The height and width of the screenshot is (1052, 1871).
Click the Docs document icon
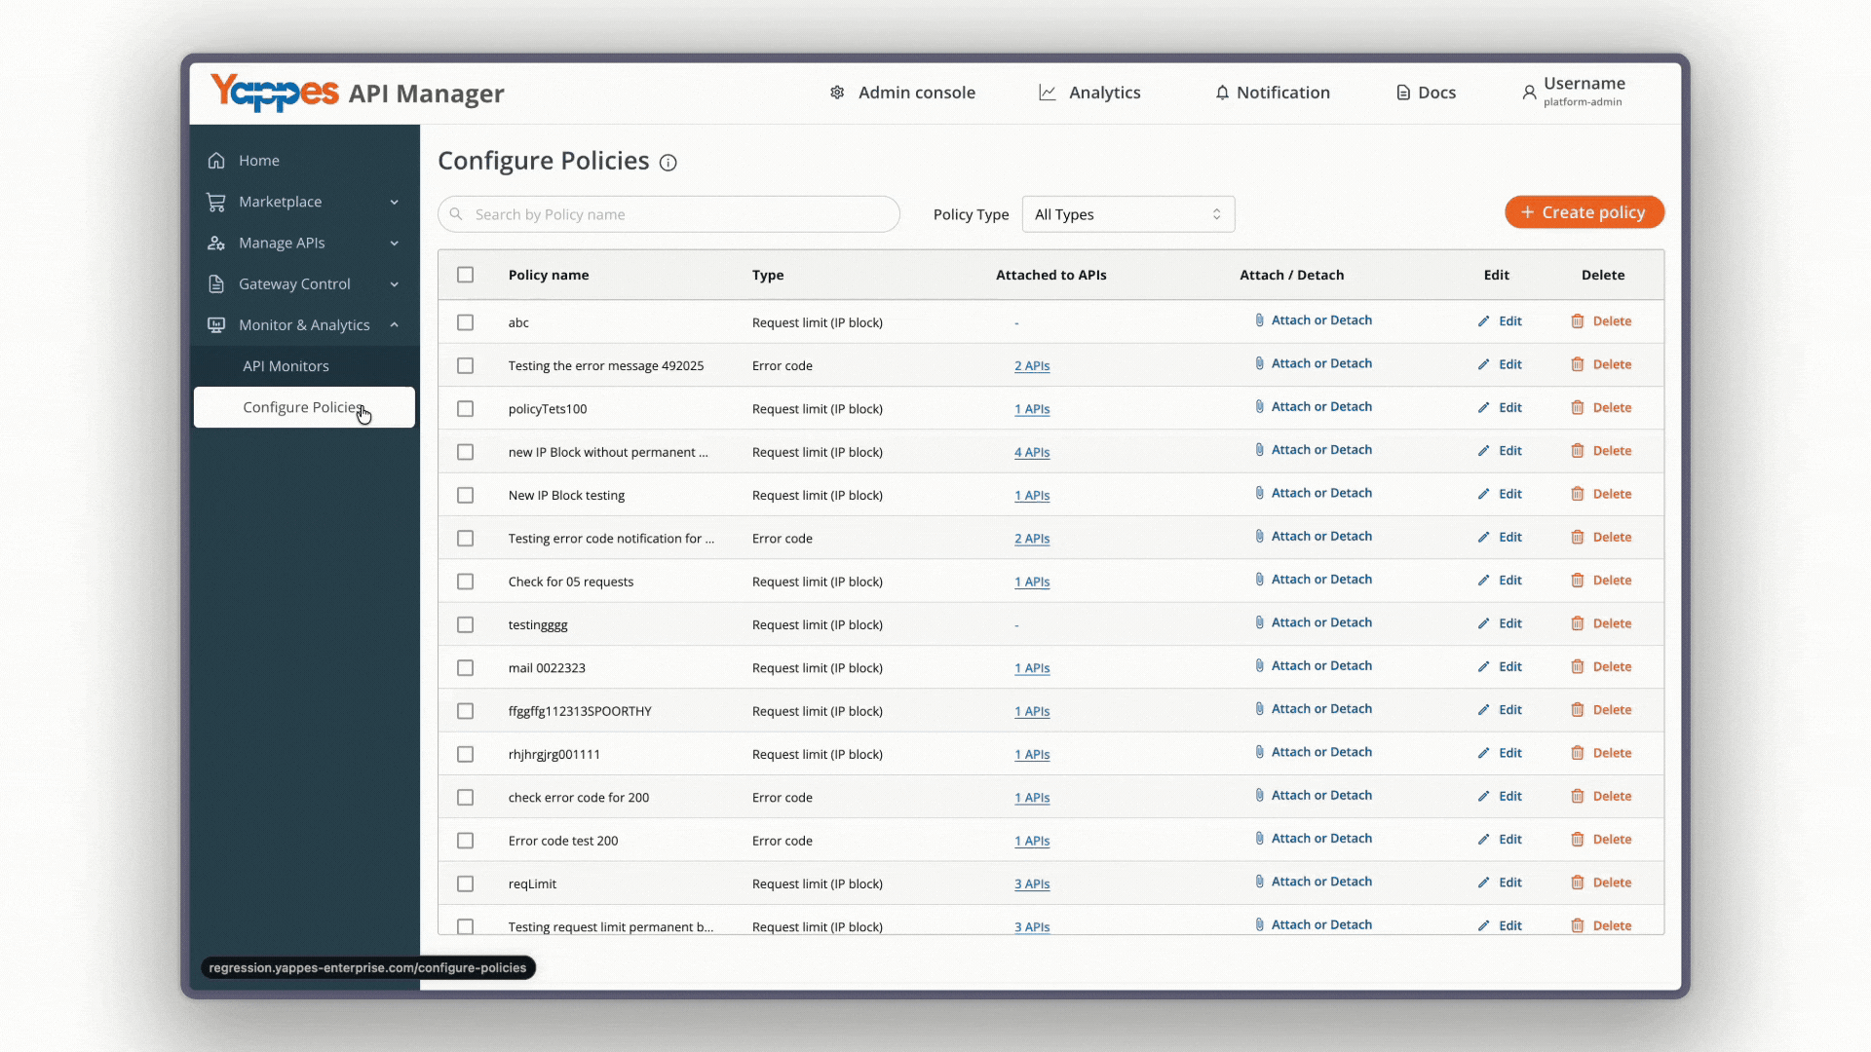(x=1403, y=93)
